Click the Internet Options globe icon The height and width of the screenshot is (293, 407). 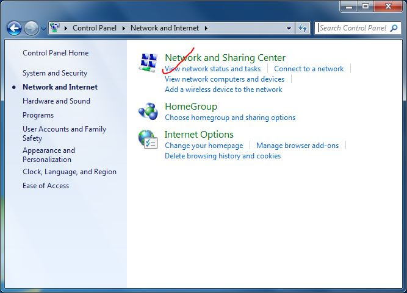coord(148,139)
